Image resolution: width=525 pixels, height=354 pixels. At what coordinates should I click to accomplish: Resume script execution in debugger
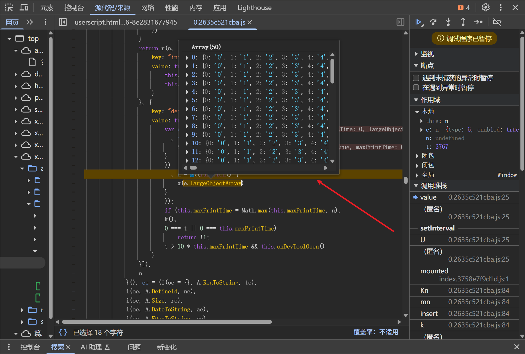tap(419, 22)
